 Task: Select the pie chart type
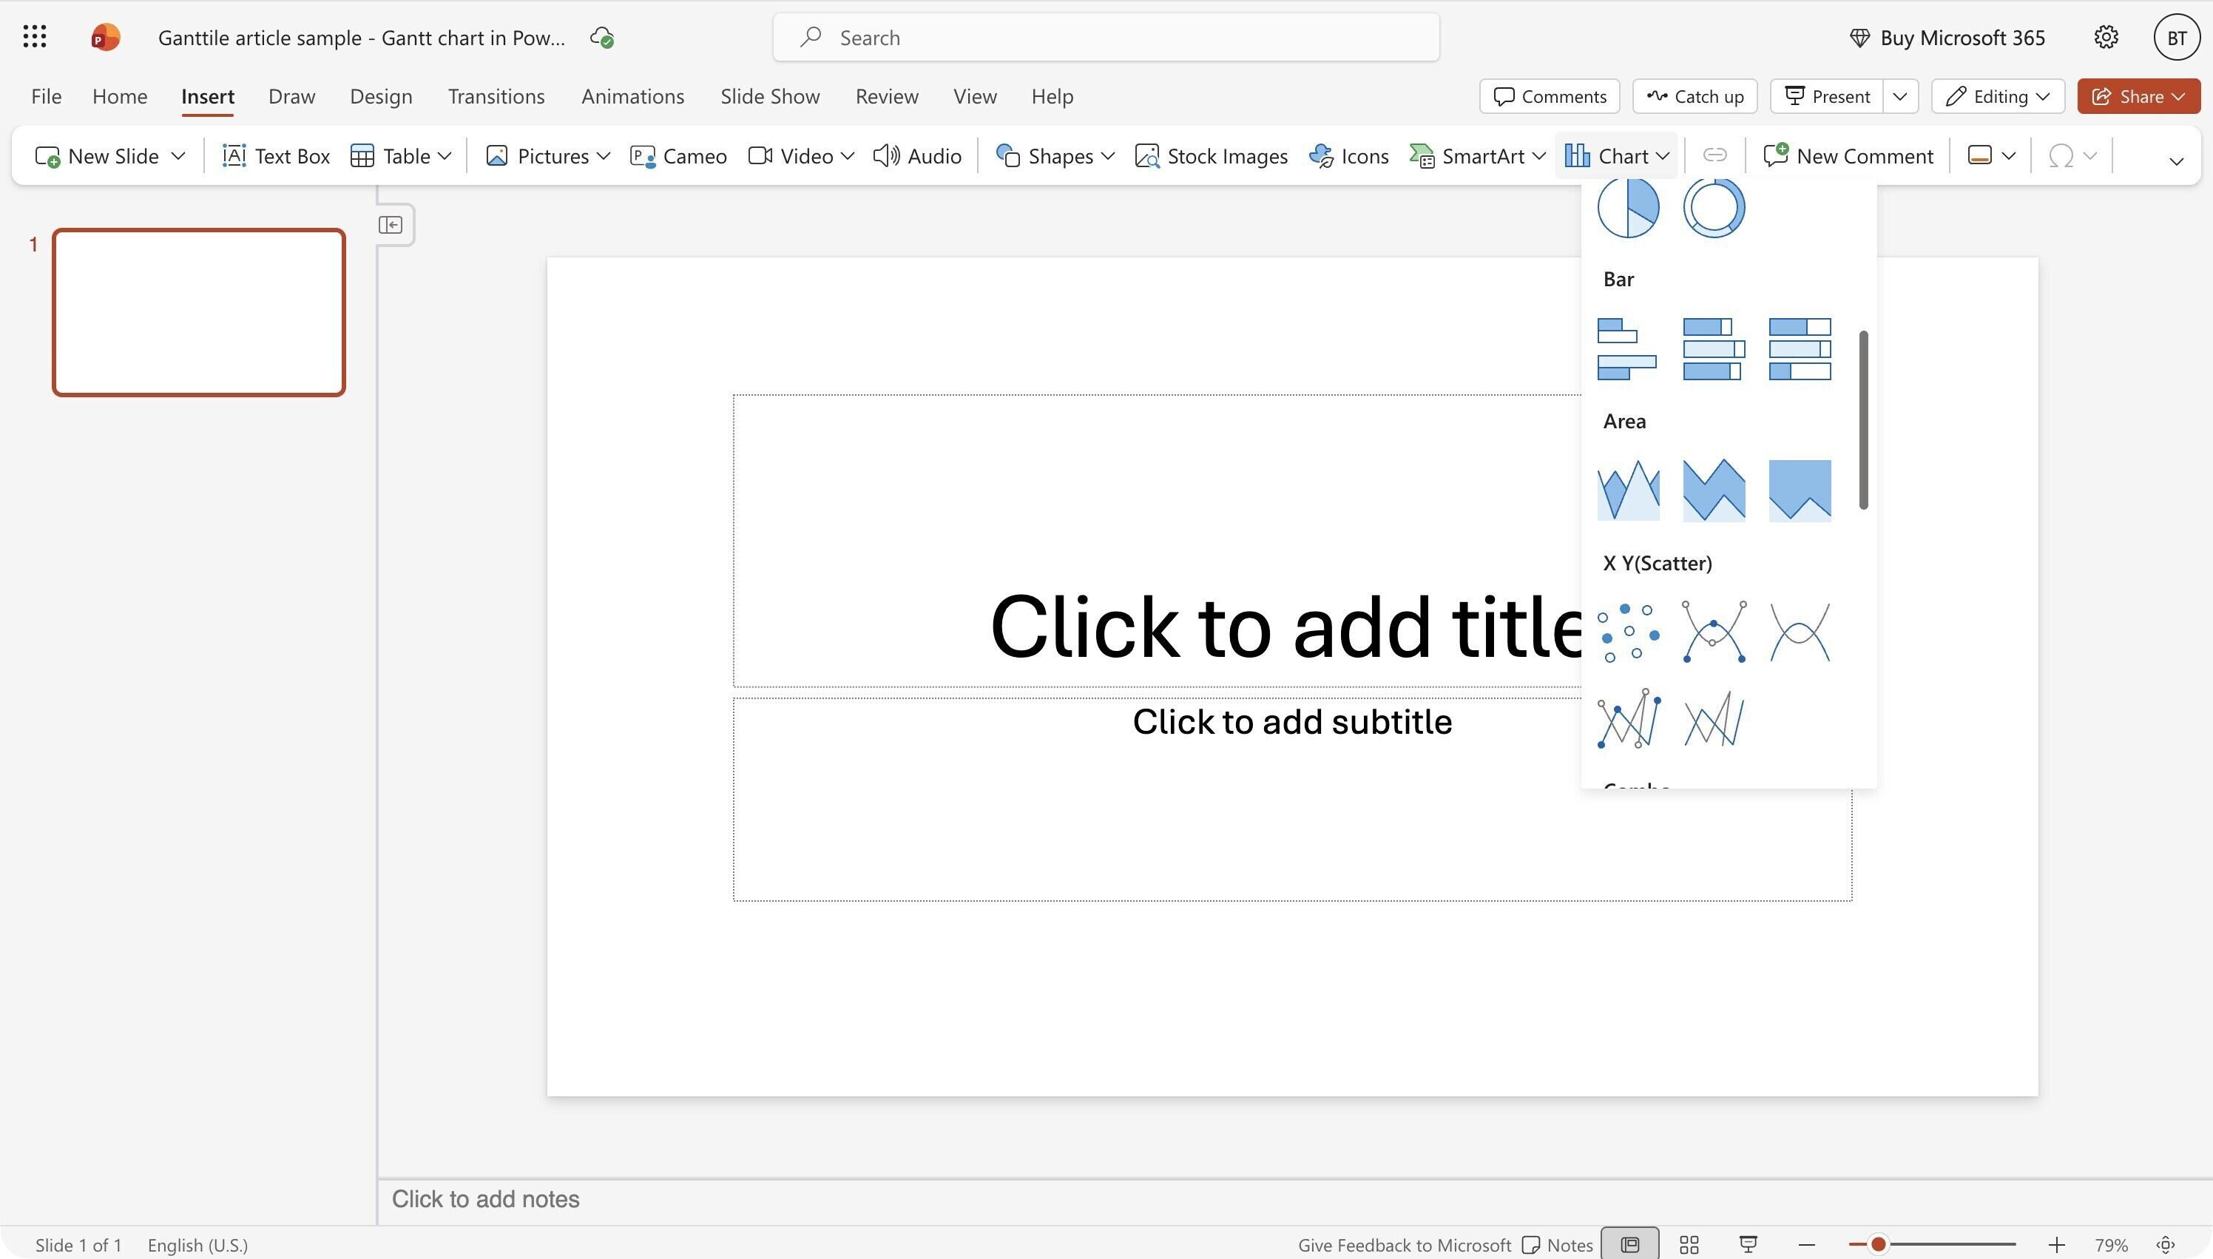pyautogui.click(x=1628, y=208)
